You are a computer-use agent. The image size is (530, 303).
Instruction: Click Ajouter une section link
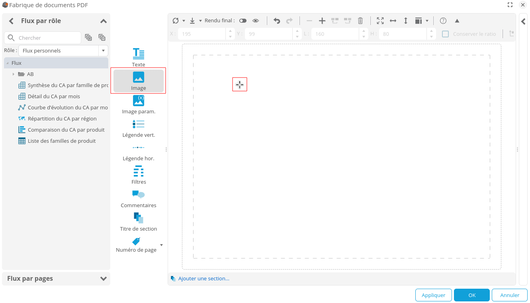tap(203, 278)
